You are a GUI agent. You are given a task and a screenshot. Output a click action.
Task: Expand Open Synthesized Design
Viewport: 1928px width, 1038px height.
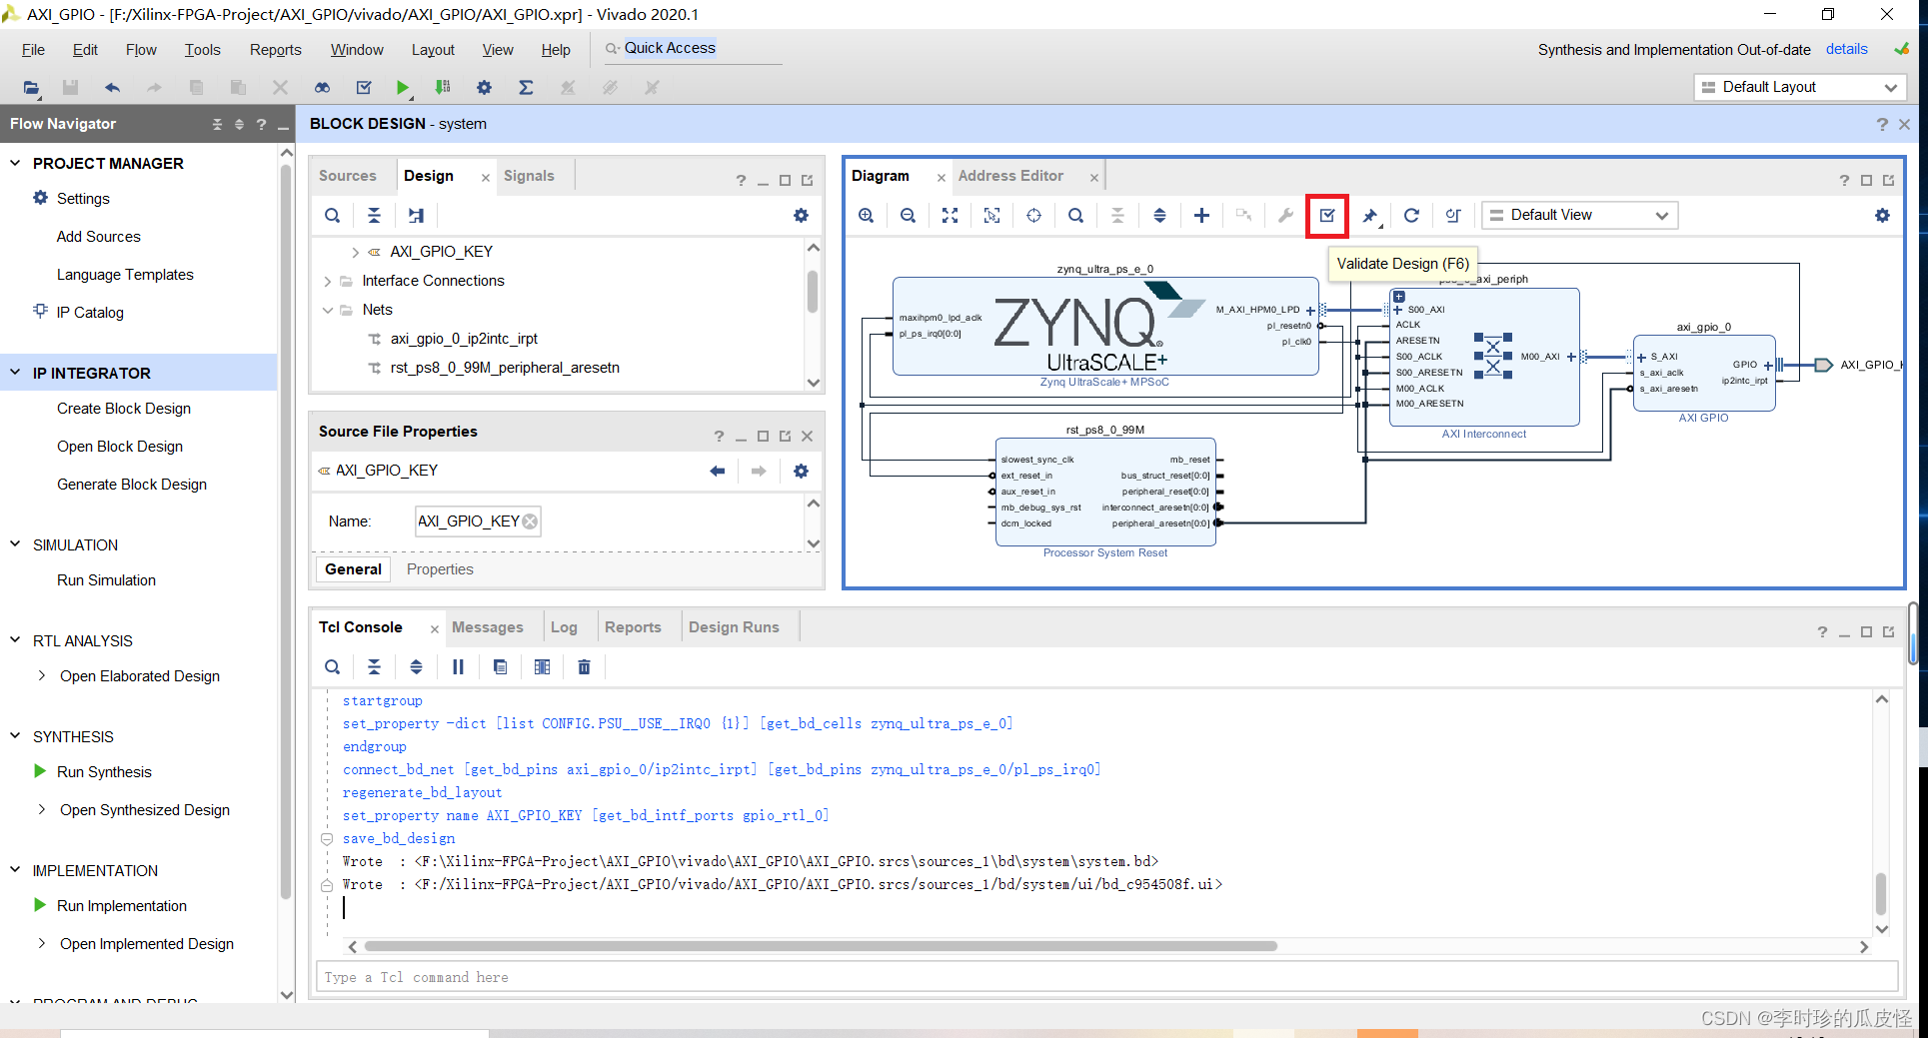pos(41,809)
